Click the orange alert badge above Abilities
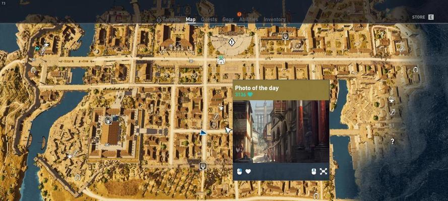The image size is (448, 201). [239, 14]
